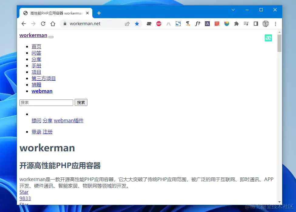The width and height of the screenshot is (296, 212).
Task: Open the profile avatar menu
Action: click(x=266, y=24)
